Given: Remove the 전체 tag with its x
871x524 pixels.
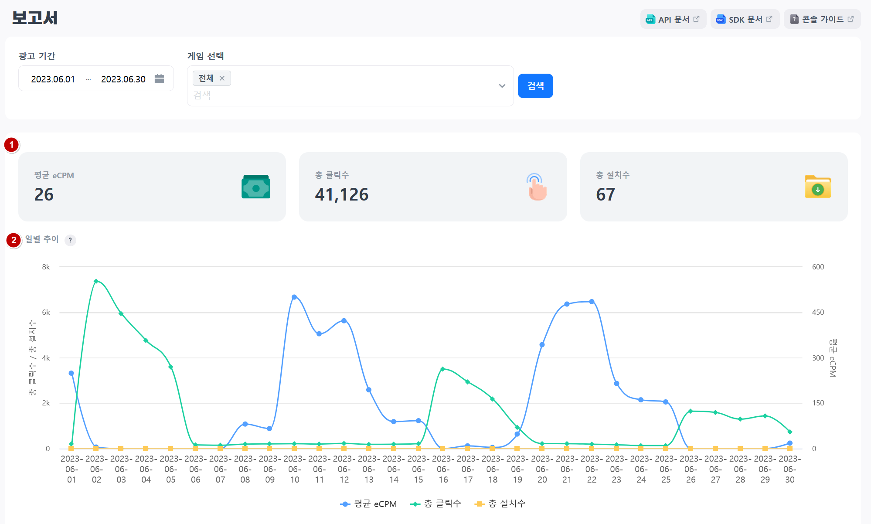Looking at the screenshot, I should click(222, 78).
